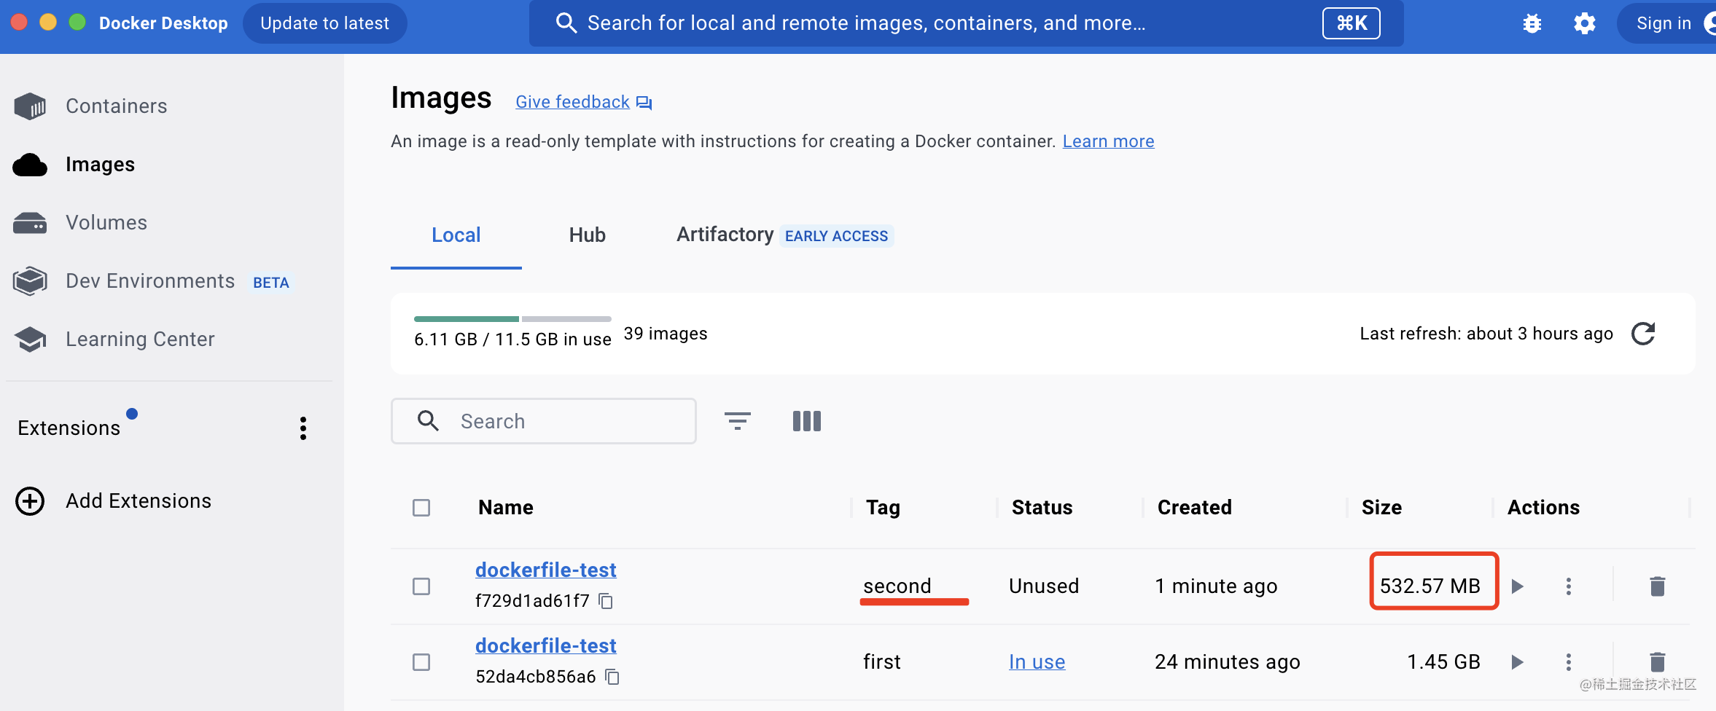Click Update to latest button
The width and height of the screenshot is (1716, 711).
[x=324, y=23]
